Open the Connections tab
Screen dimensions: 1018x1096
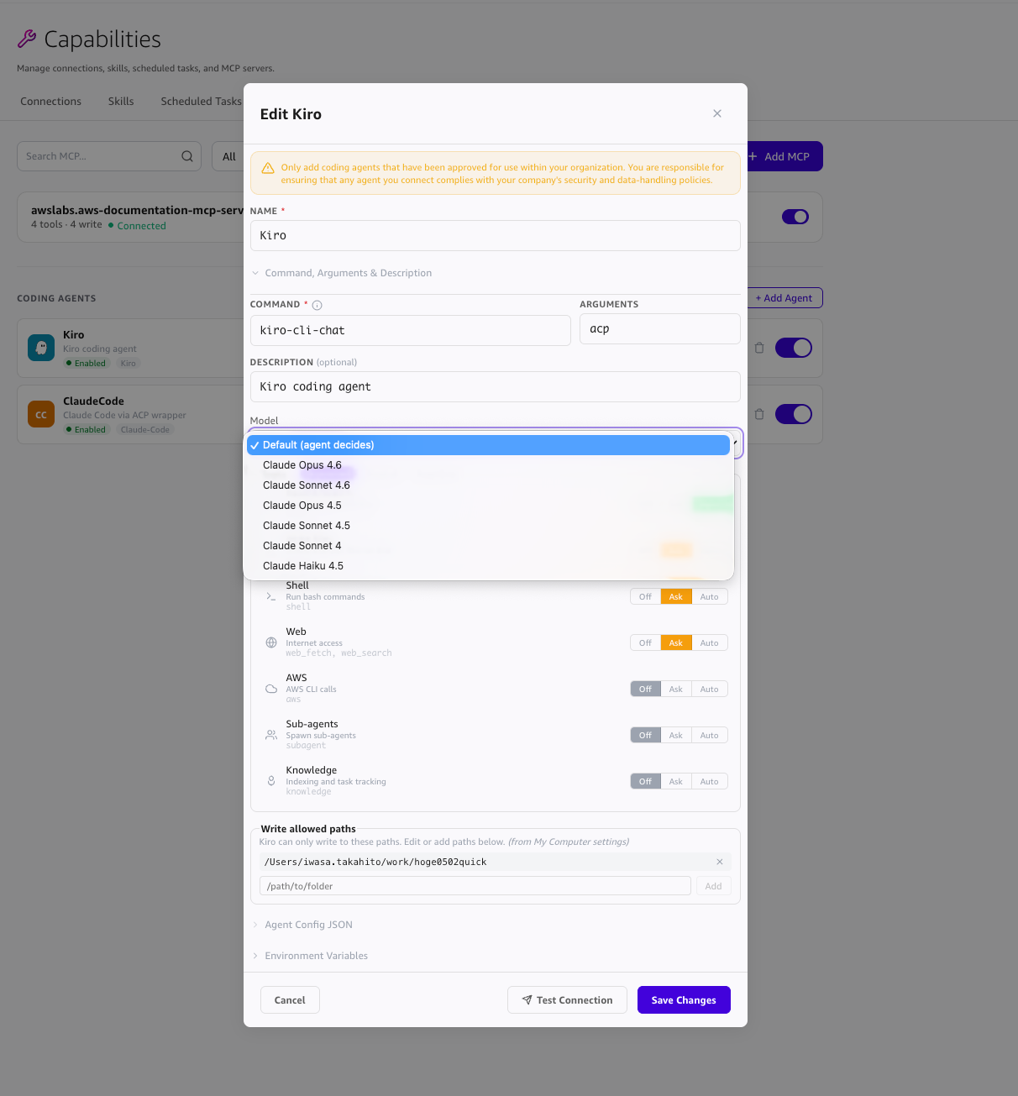pyautogui.click(x=51, y=102)
